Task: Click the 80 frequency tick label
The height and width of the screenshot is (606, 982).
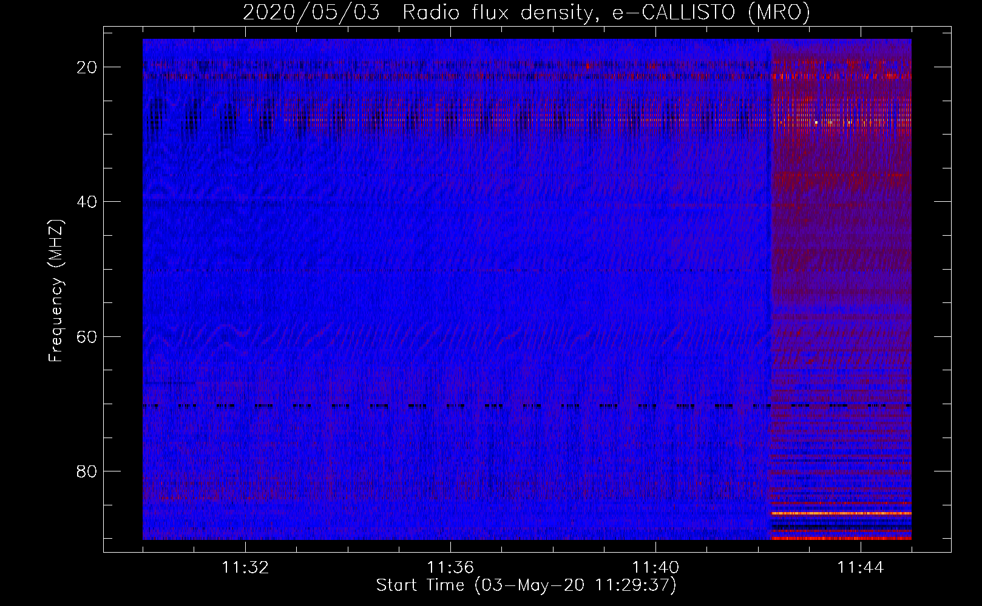Action: [87, 471]
